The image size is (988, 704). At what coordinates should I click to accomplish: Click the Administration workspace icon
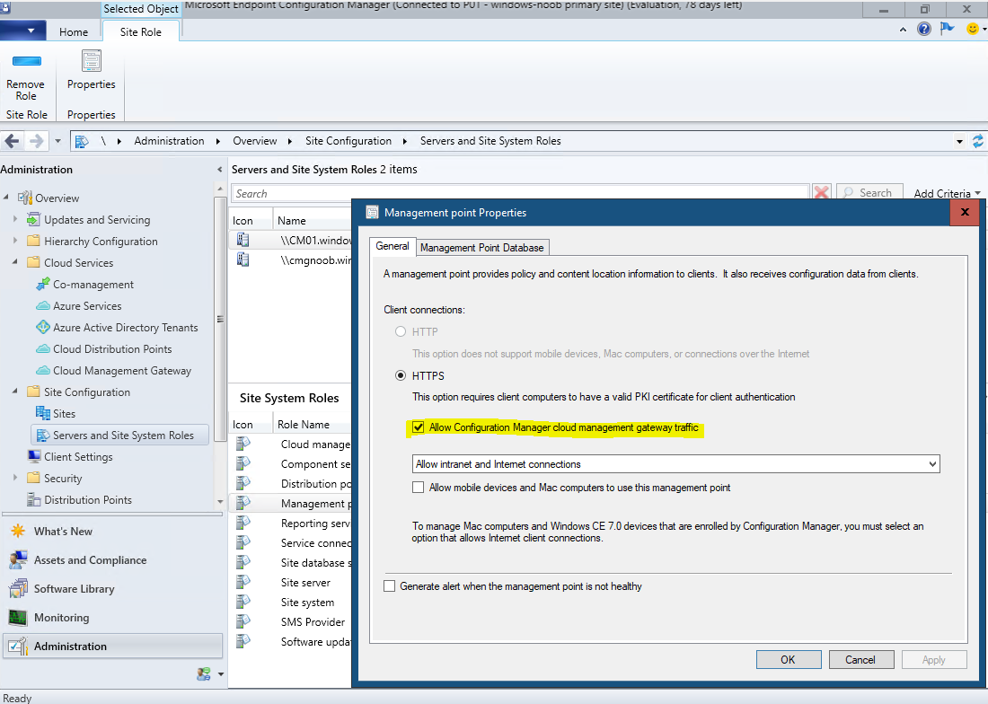click(x=18, y=646)
